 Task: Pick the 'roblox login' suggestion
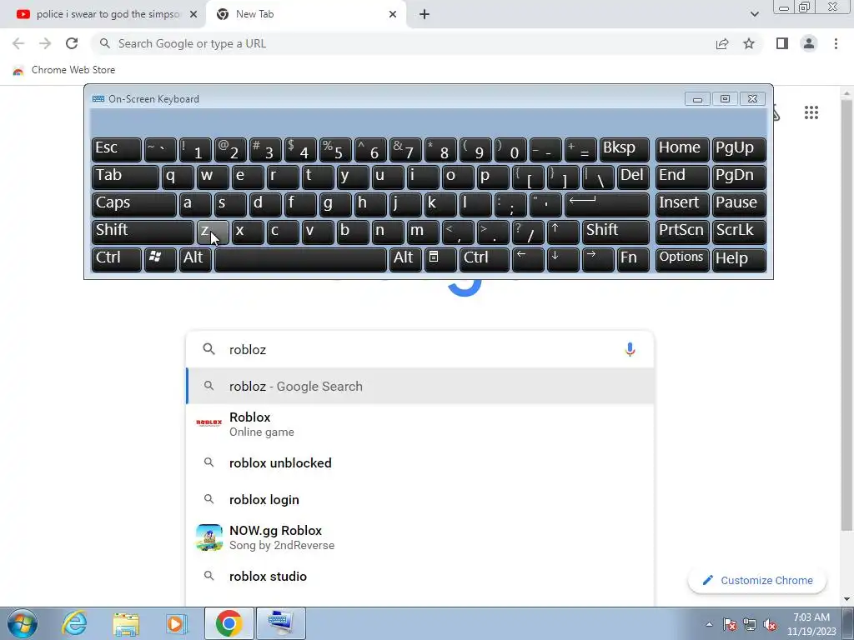[x=419, y=500]
